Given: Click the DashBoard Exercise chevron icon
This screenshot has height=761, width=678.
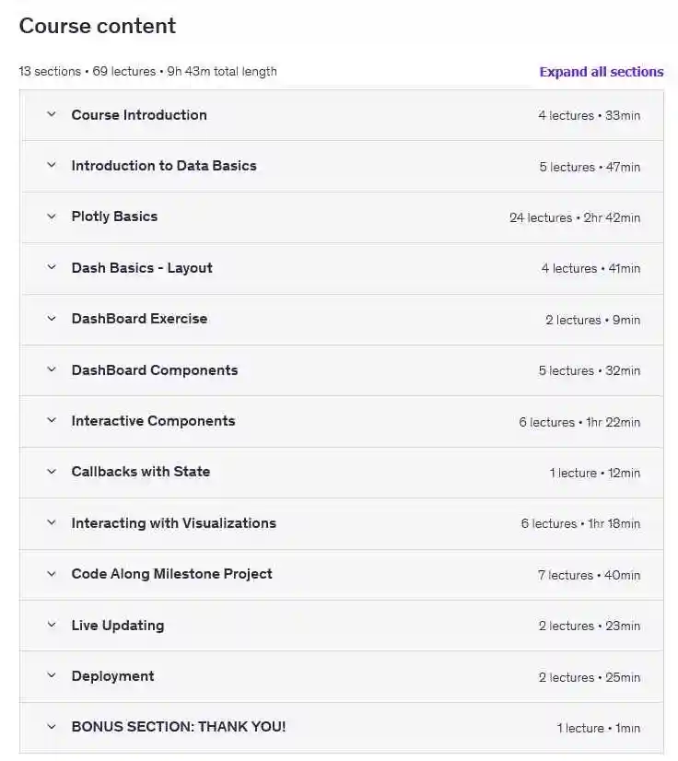Looking at the screenshot, I should point(52,319).
